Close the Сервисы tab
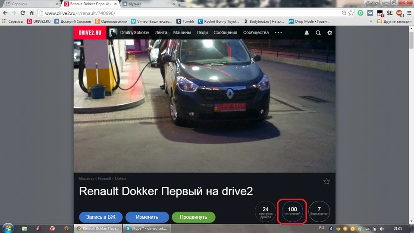 pos(57,4)
